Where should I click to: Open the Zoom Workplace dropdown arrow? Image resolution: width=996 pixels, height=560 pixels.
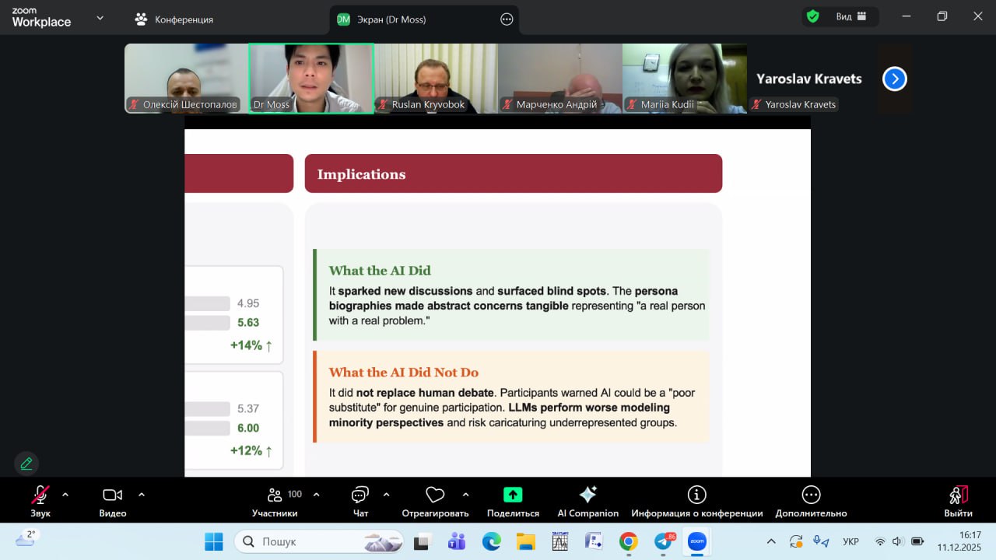tap(100, 18)
